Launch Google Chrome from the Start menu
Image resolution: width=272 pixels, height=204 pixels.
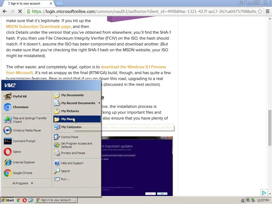27,173
